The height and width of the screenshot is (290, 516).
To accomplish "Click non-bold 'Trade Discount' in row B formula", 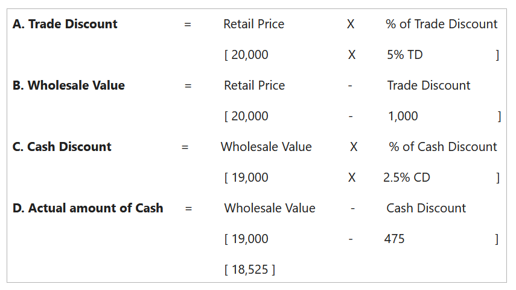I will [428, 85].
